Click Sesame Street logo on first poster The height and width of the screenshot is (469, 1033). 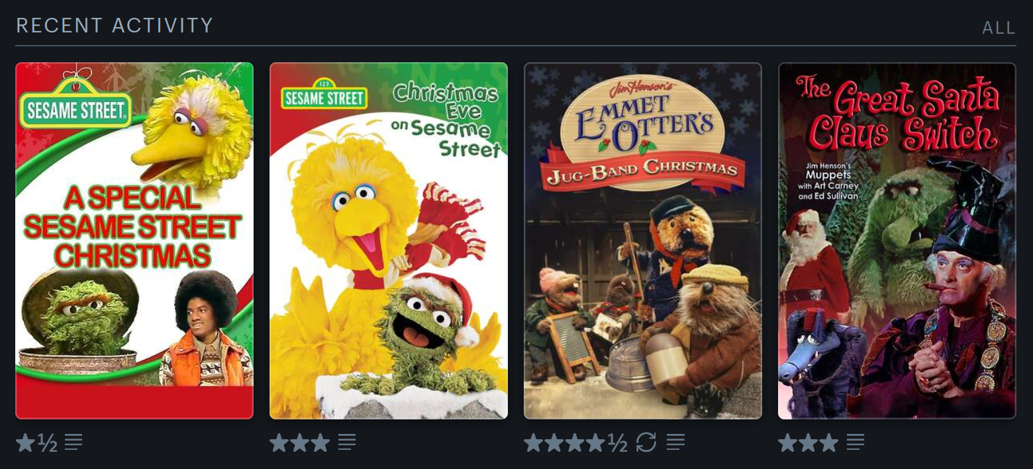[75, 106]
